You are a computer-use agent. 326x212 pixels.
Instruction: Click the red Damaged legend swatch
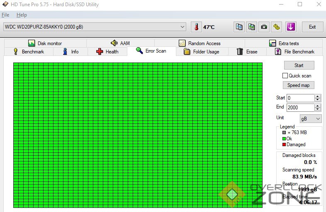[x=284, y=145]
